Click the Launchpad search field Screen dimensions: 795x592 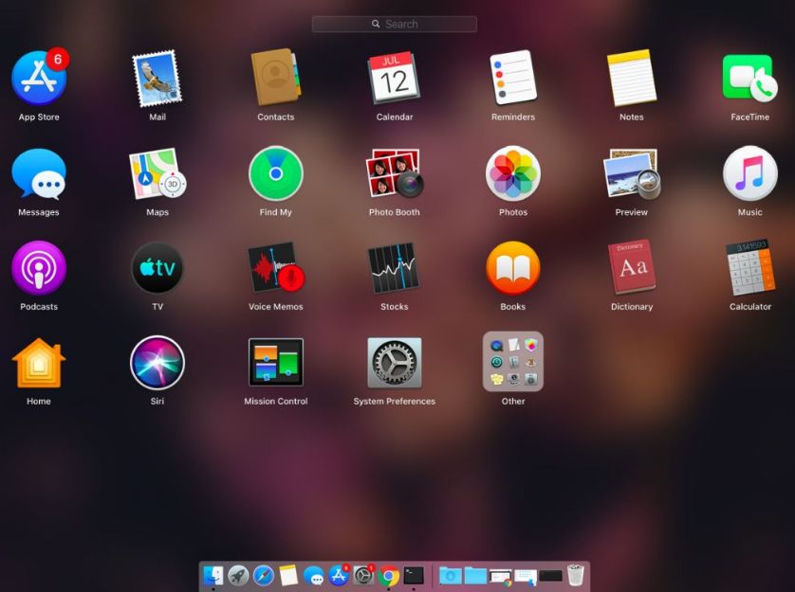(394, 24)
